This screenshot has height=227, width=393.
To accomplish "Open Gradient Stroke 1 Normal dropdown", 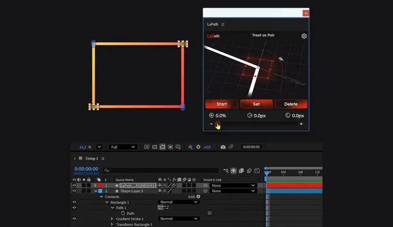I will pos(179,219).
